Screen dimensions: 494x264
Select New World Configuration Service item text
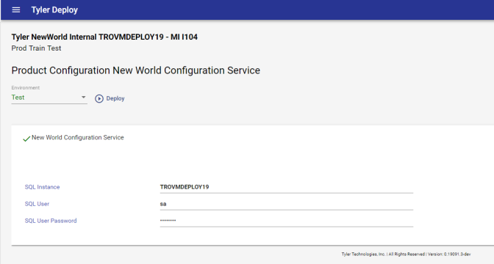[x=78, y=137]
